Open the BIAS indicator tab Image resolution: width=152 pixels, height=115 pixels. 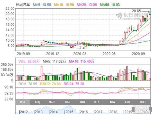coord(98,102)
